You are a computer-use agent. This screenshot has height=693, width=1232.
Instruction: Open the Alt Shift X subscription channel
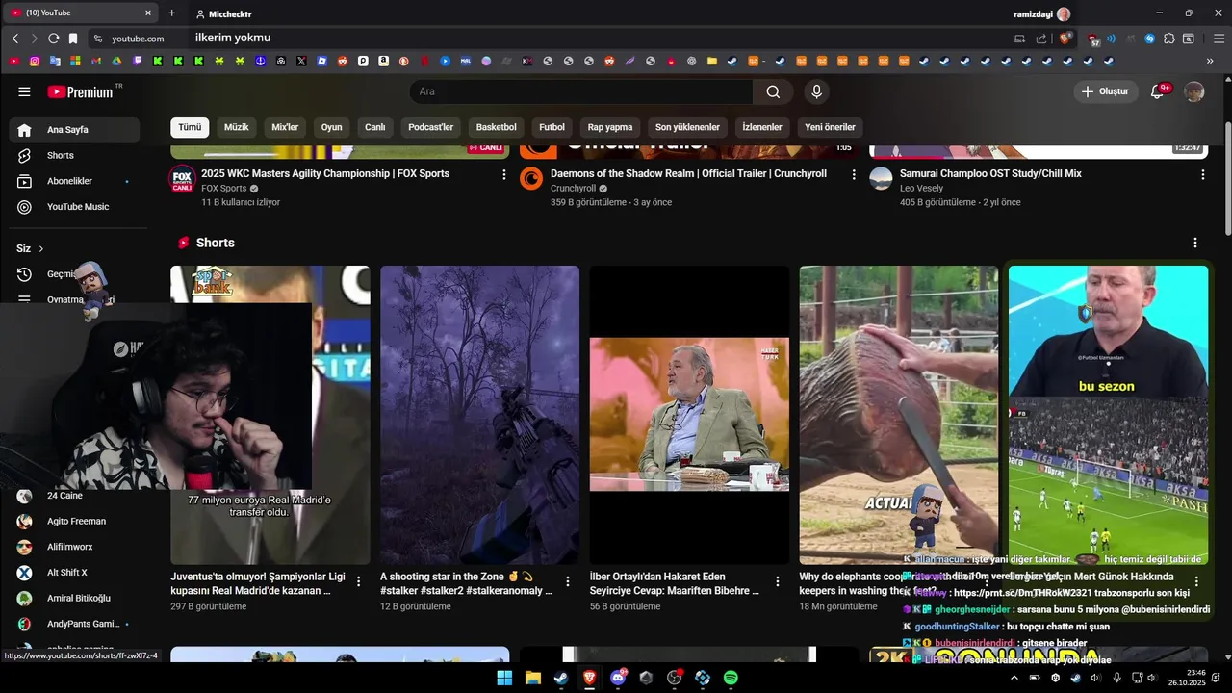click(x=74, y=573)
